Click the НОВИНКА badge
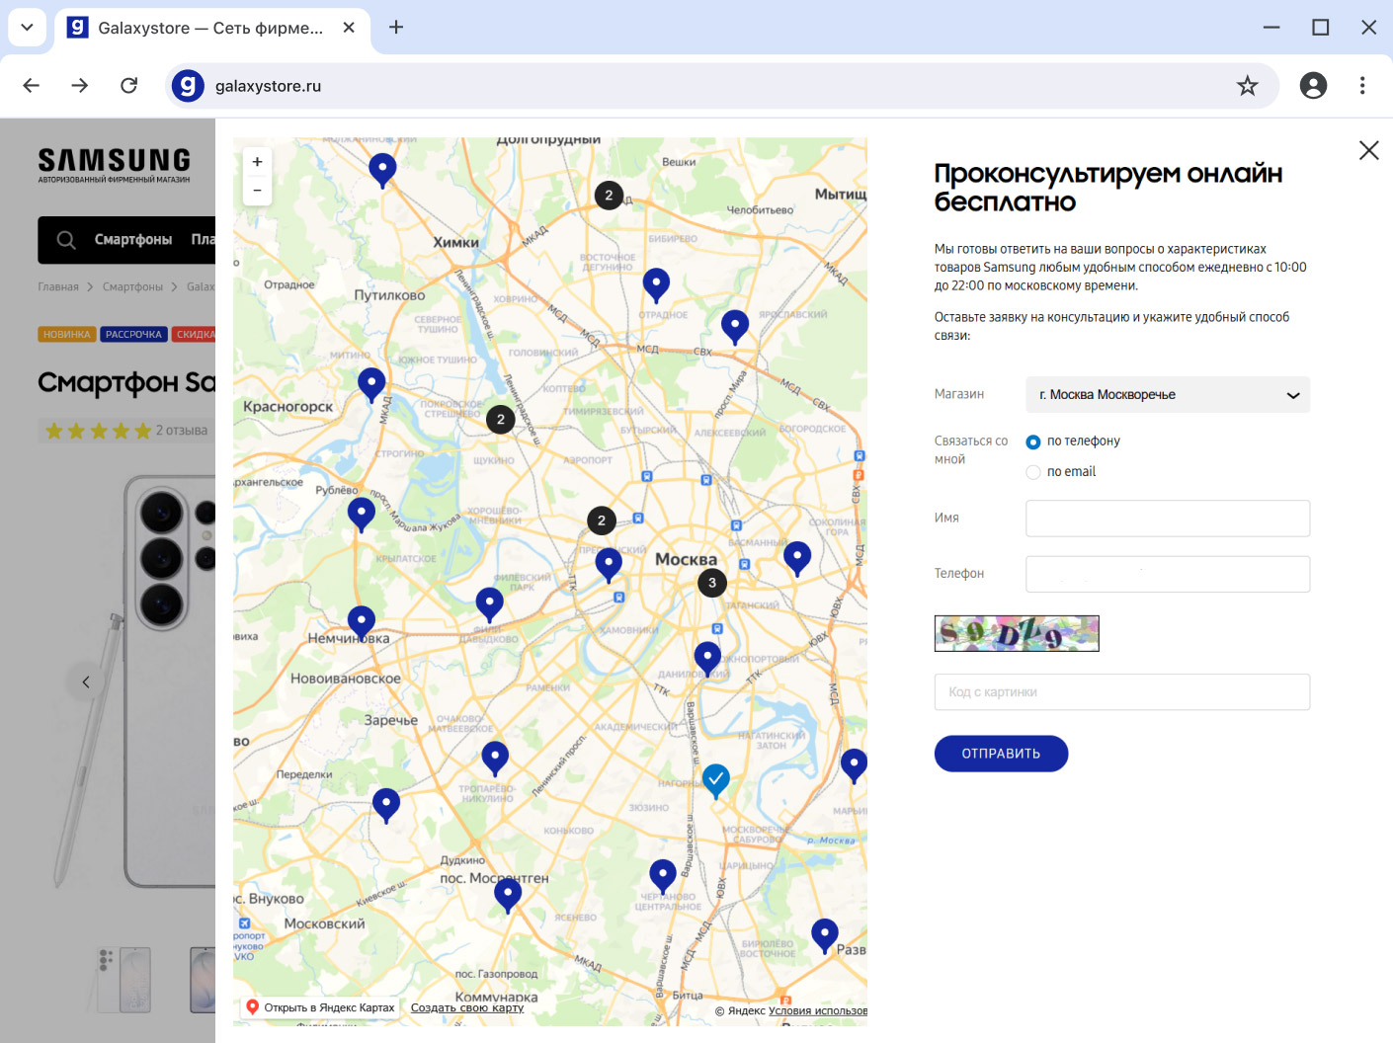Viewport: 1393px width, 1043px height. 67,335
